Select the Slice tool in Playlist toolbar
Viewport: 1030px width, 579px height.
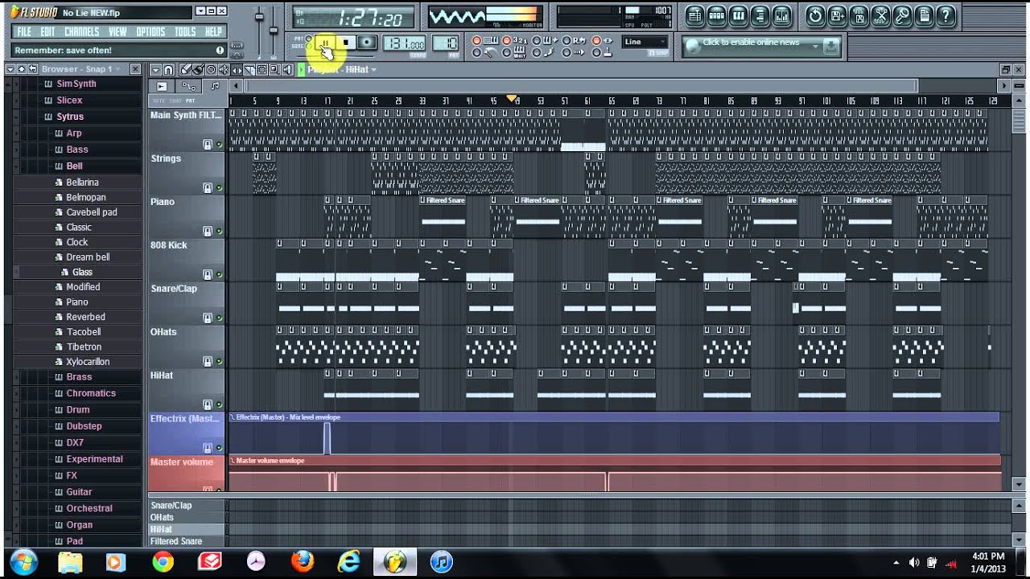coord(249,70)
